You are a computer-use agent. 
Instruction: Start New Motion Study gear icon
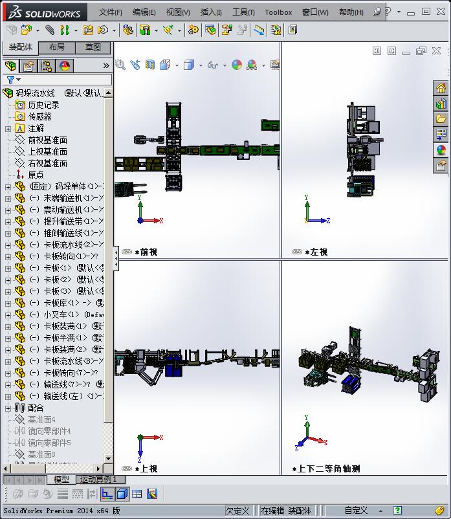click(193, 30)
